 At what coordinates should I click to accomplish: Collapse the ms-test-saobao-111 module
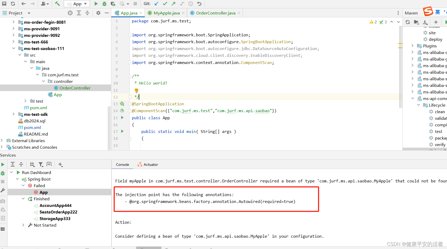13,48
